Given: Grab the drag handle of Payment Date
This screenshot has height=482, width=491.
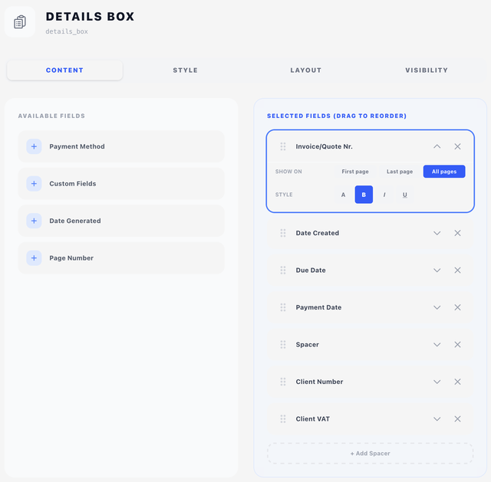Looking at the screenshot, I should pos(283,307).
